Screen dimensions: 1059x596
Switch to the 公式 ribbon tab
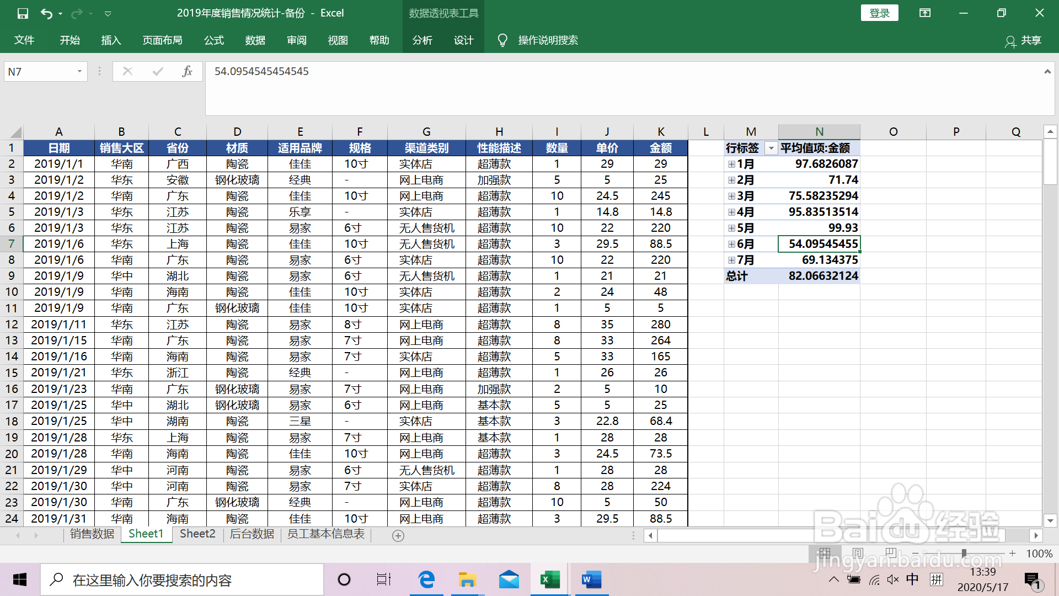pos(214,40)
